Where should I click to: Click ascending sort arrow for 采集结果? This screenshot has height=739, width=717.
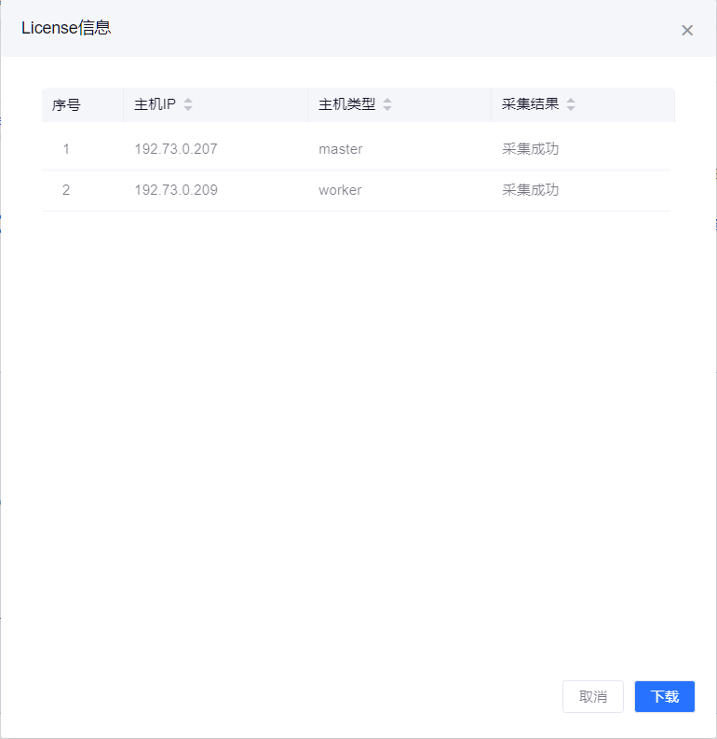coord(571,101)
